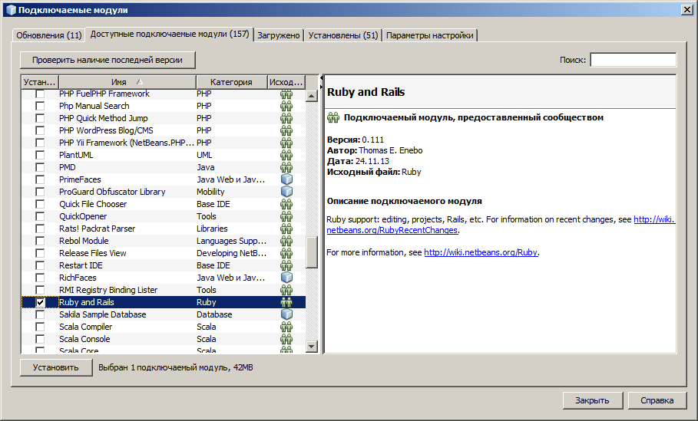This screenshot has width=698, height=421.
Task: Uncheck the Ruby and Rails checkbox
Action: click(x=40, y=302)
